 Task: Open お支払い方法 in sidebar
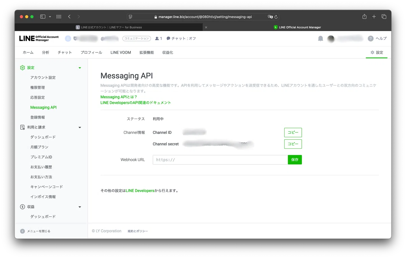(41, 177)
